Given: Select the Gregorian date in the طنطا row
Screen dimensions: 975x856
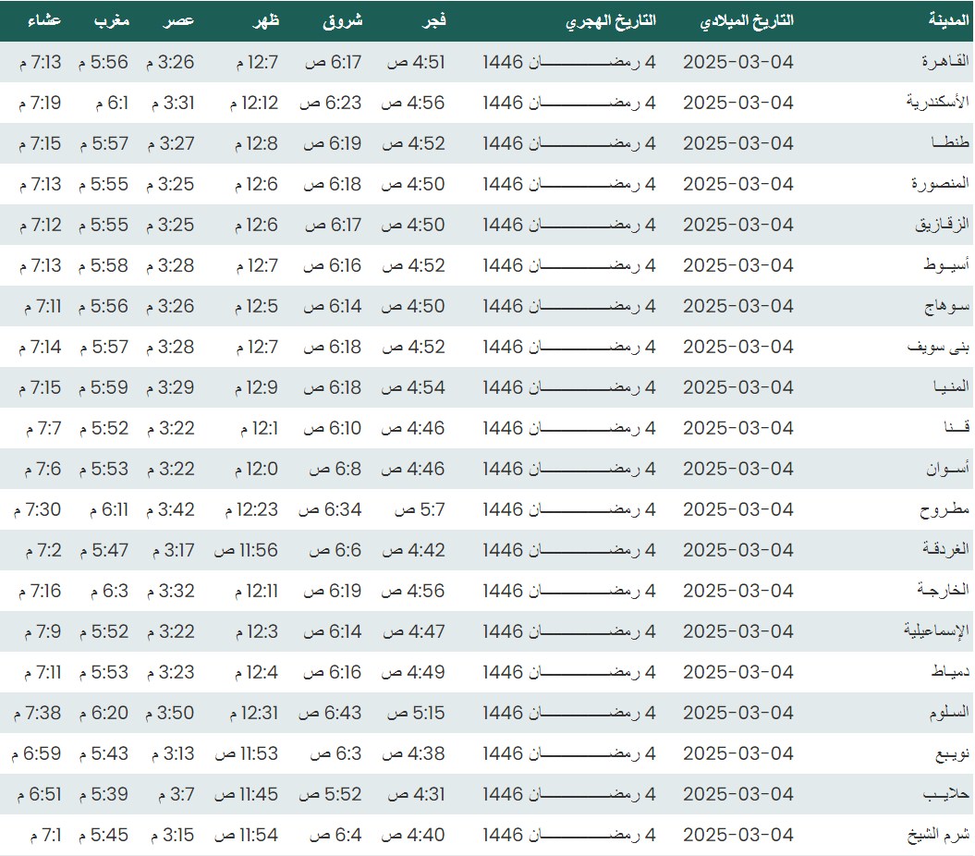Looking at the screenshot, I should pos(737,143).
